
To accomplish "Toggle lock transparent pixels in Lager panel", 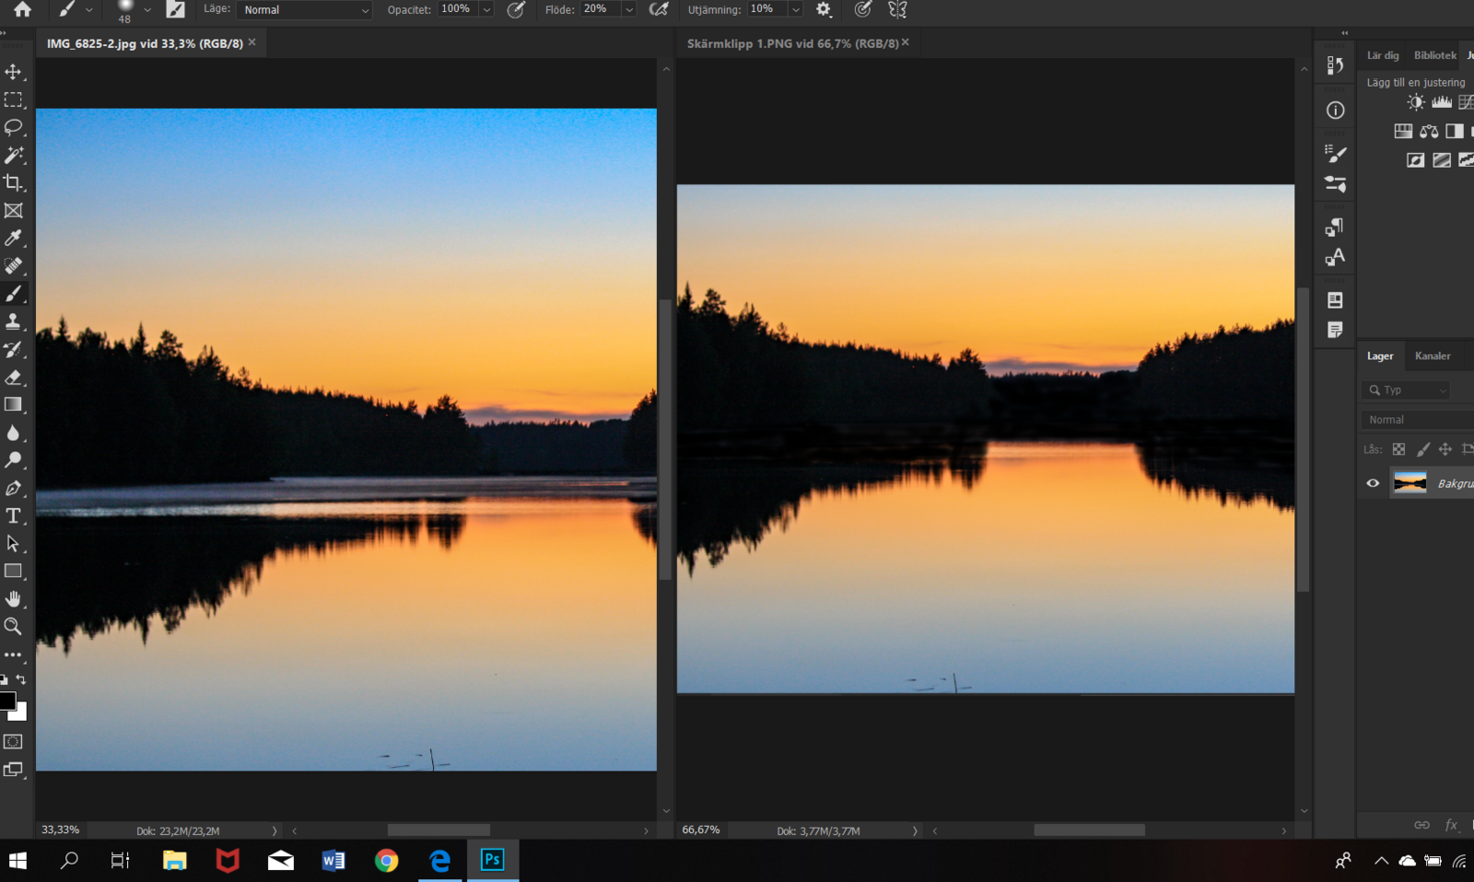I will click(1398, 449).
